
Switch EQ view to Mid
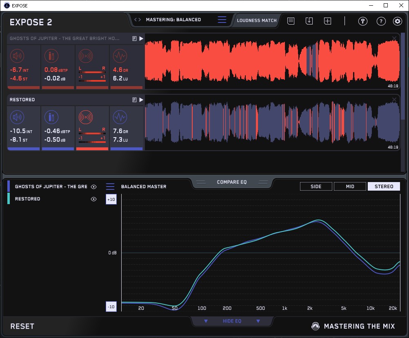(x=350, y=187)
